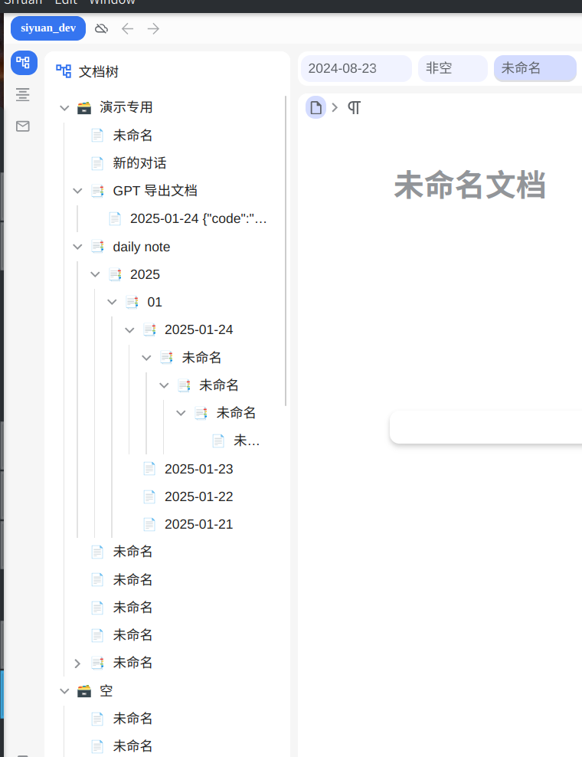Collapse the 2025 folder node

(x=95, y=275)
